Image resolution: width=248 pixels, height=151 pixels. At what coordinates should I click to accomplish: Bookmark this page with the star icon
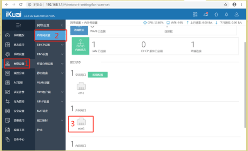[x=226, y=5]
